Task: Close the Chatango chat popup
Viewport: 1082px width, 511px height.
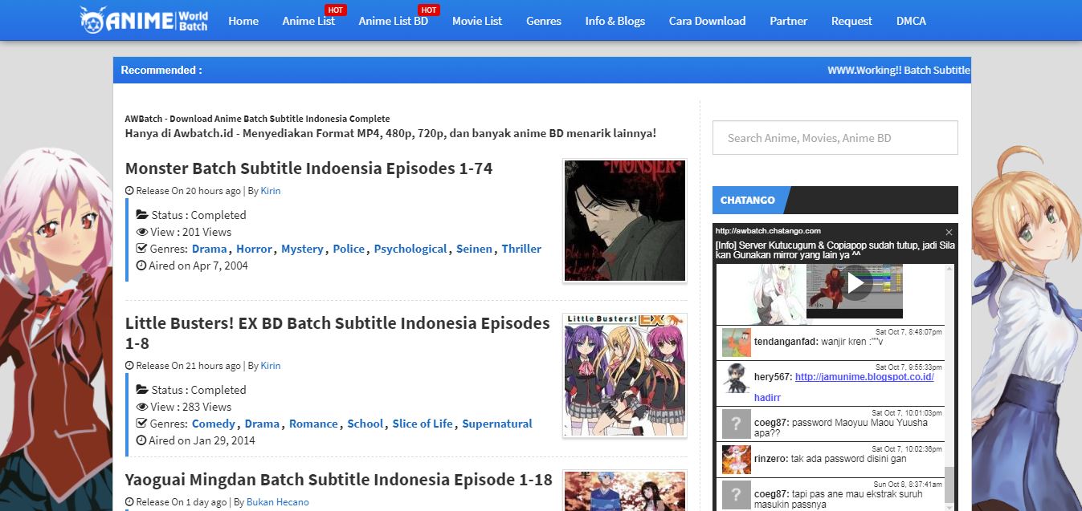Action: coord(949,231)
